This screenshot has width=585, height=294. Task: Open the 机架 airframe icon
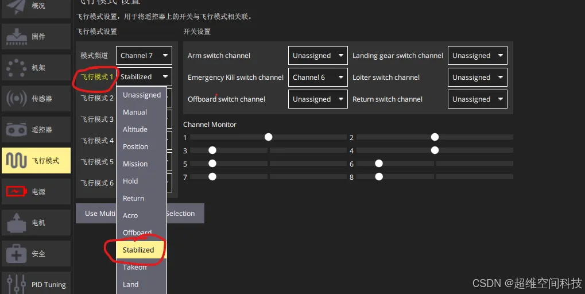(17, 68)
